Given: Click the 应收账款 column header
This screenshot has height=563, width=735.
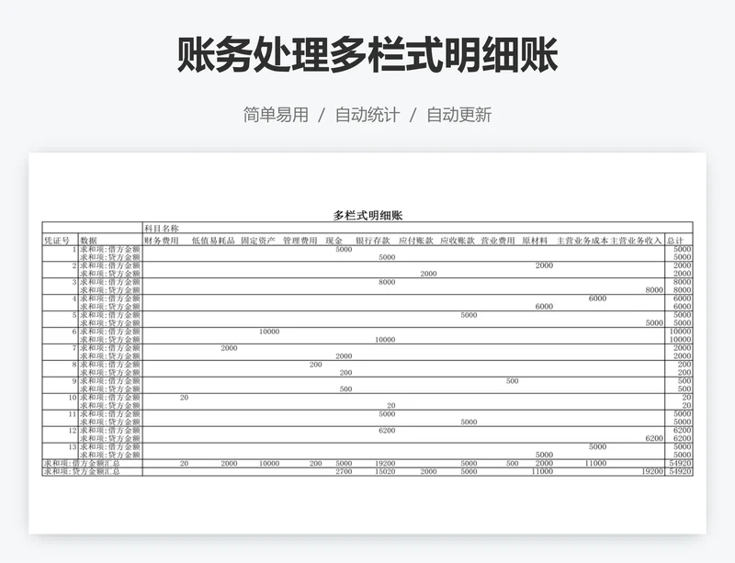Looking at the screenshot, I should [x=457, y=241].
